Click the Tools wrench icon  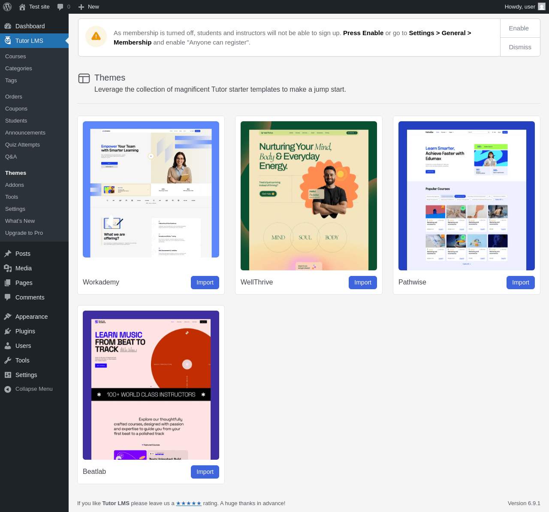pos(8,360)
